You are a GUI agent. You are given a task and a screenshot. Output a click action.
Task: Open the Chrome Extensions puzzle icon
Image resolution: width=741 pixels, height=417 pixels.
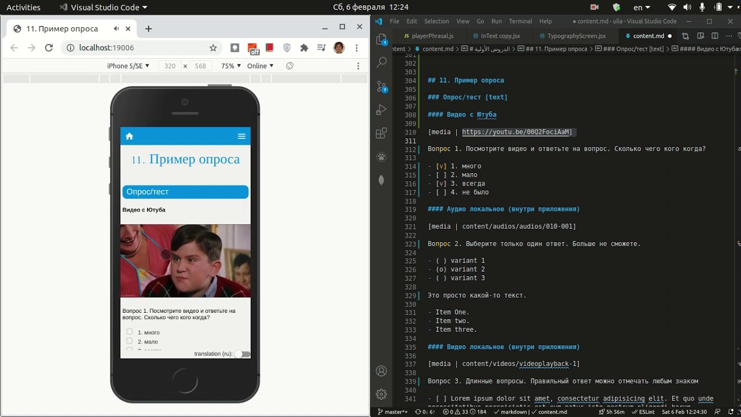pyautogui.click(x=304, y=48)
